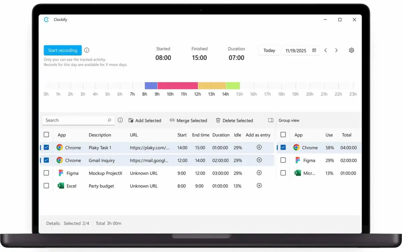Click Total 3h 00m in status bar
Image resolution: width=402 pixels, height=252 pixels.
pos(108,223)
